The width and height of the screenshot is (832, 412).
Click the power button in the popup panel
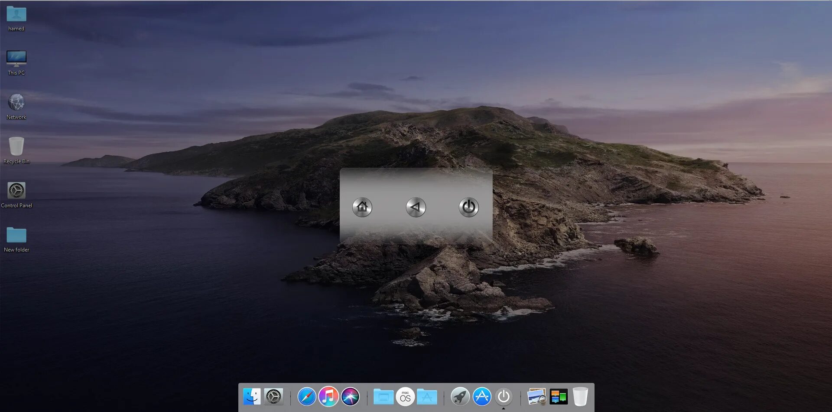[469, 207]
